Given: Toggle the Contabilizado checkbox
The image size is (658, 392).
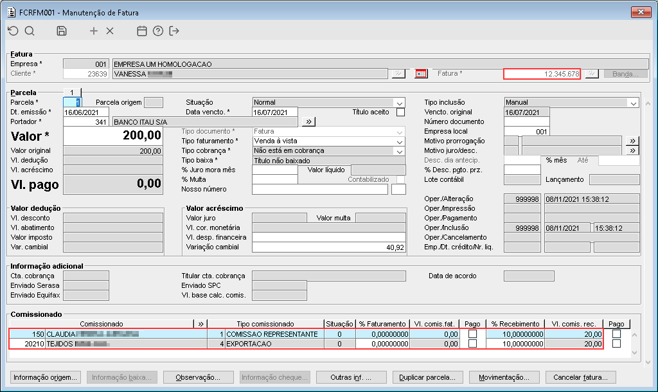Looking at the screenshot, I should tap(401, 180).
